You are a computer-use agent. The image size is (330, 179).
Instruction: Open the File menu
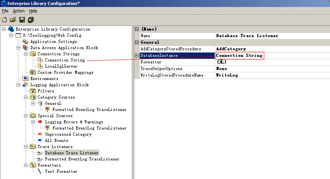(5, 11)
